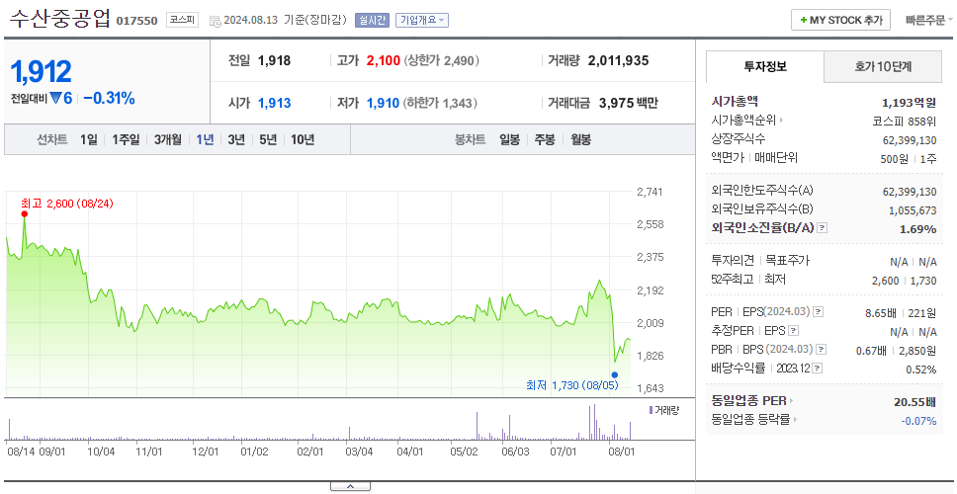This screenshot has height=494, width=957.
Task: Show the 일봉 candlestick chart
Action: pyautogui.click(x=509, y=139)
